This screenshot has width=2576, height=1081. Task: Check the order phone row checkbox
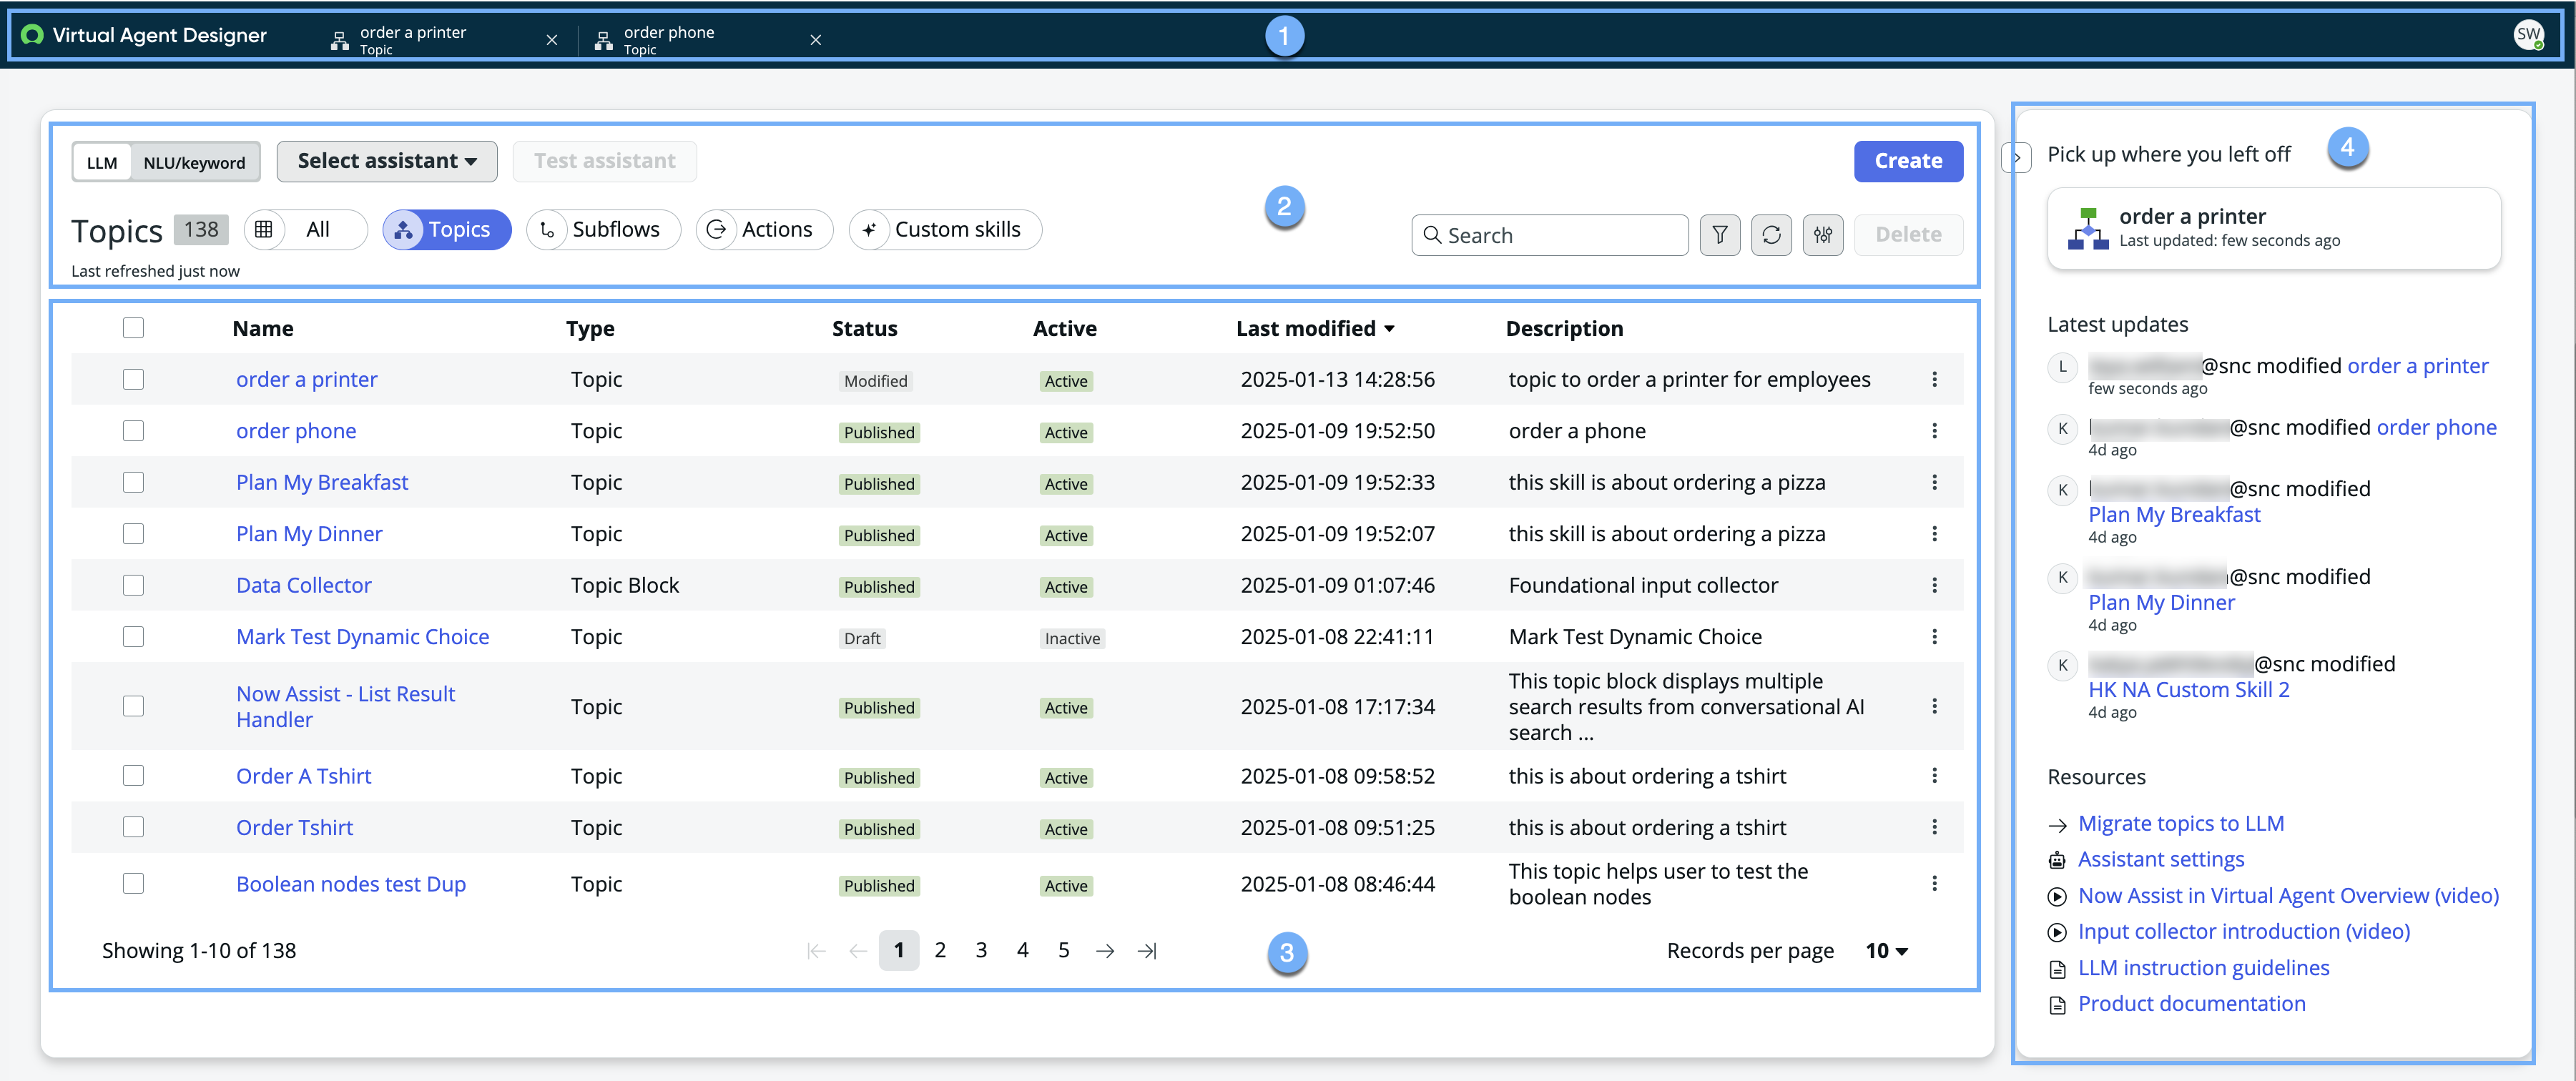[x=133, y=431]
